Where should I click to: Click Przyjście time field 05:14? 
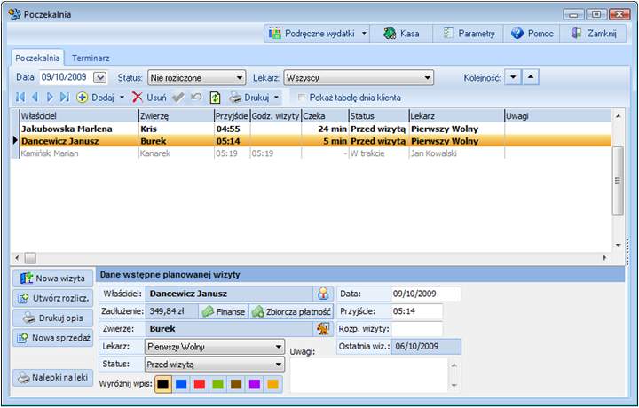(x=417, y=311)
